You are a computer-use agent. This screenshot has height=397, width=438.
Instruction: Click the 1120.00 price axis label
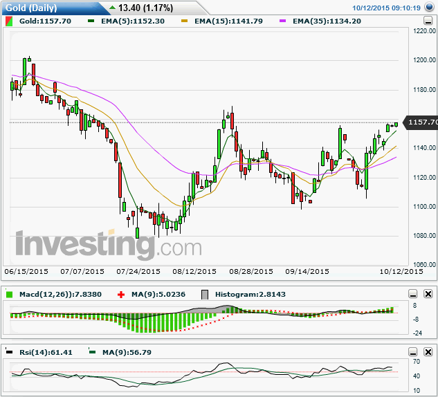click(424, 177)
